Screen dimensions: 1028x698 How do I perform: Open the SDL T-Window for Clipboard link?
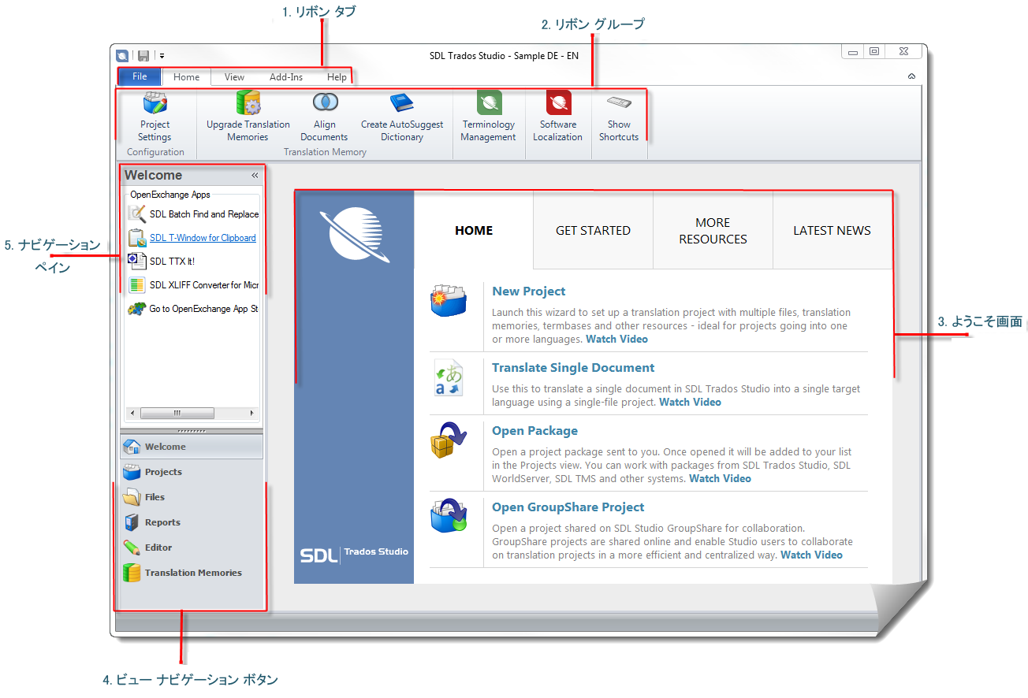(x=203, y=238)
